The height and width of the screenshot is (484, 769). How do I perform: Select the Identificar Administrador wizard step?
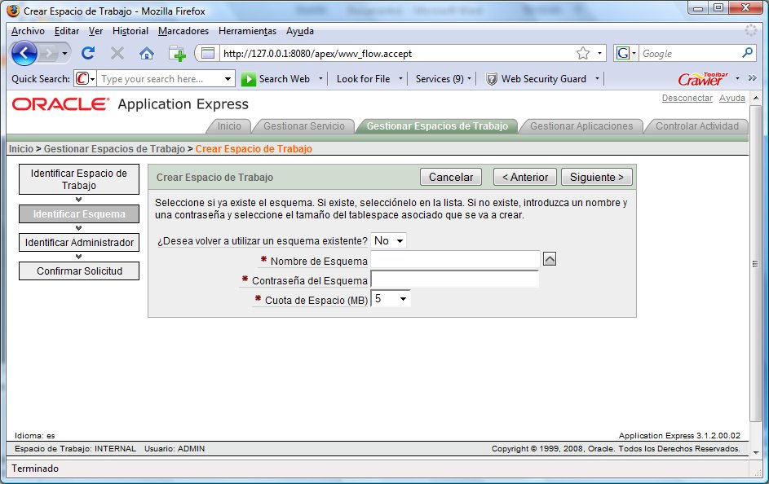[79, 243]
